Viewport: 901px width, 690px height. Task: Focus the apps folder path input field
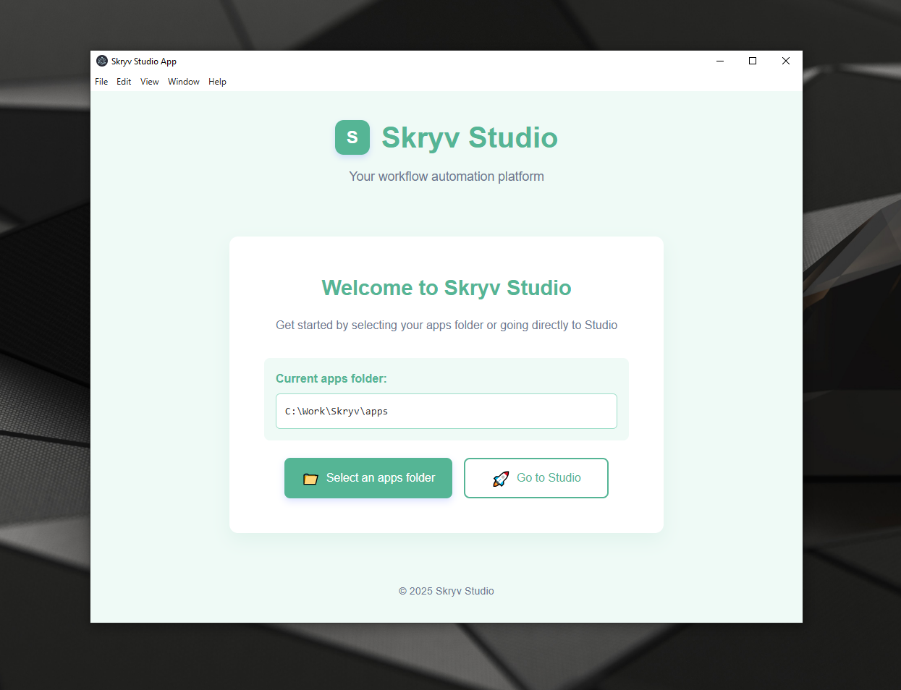click(446, 411)
